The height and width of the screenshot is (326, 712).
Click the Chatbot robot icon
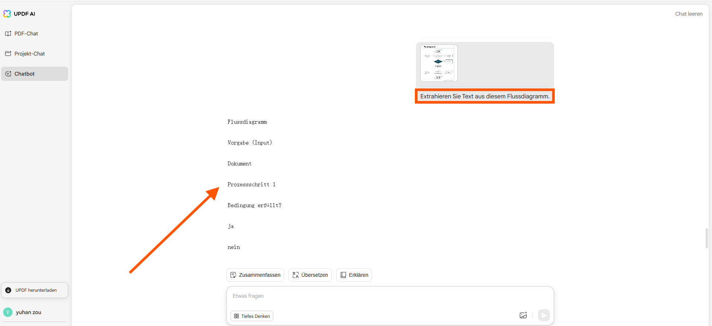coord(8,74)
